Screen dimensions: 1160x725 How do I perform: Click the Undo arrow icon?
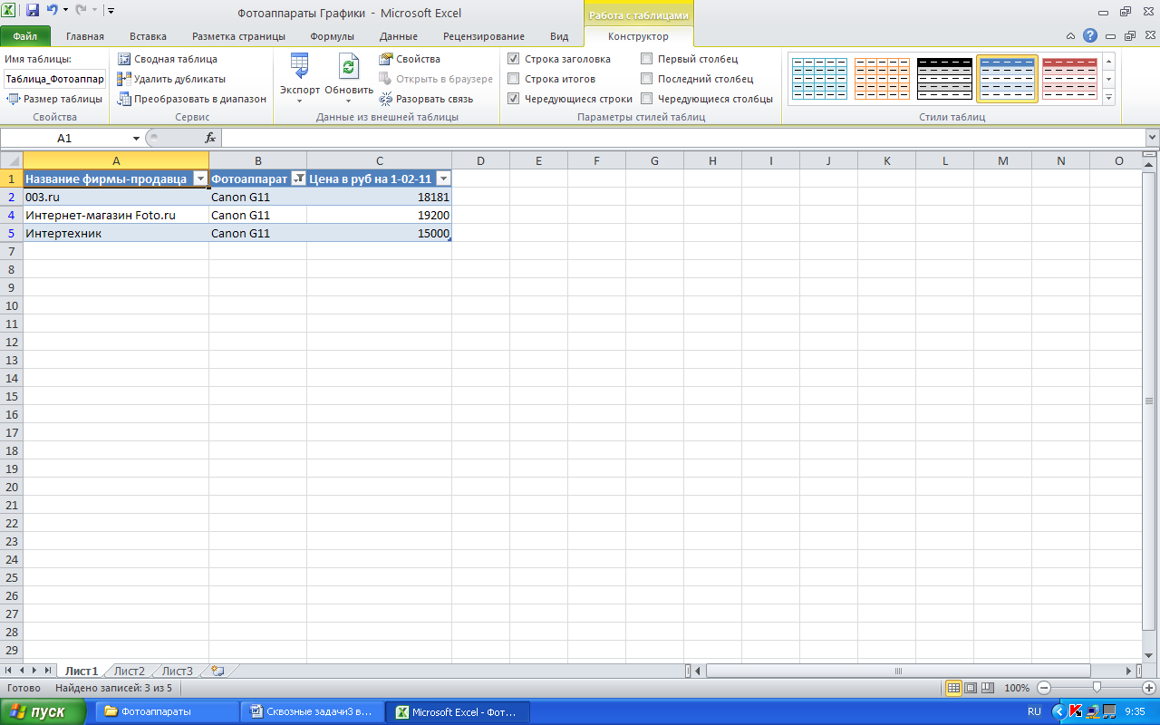[x=52, y=11]
